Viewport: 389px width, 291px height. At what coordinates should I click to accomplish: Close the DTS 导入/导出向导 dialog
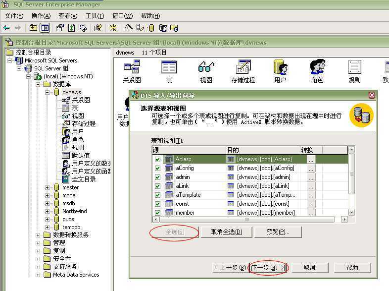click(372, 95)
